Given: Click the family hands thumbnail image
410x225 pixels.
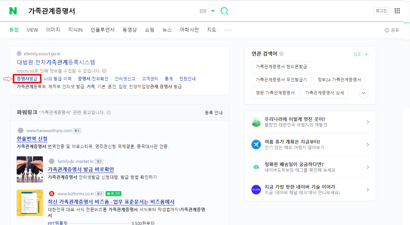Looking at the screenshot, I should 30,169.
